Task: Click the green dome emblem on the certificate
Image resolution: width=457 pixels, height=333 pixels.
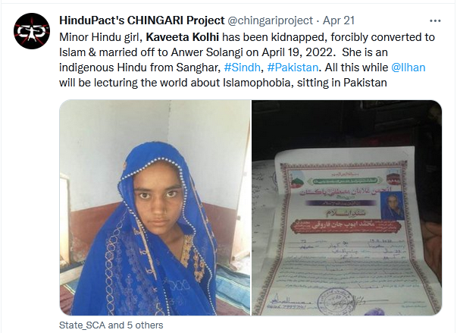Action: point(297,180)
